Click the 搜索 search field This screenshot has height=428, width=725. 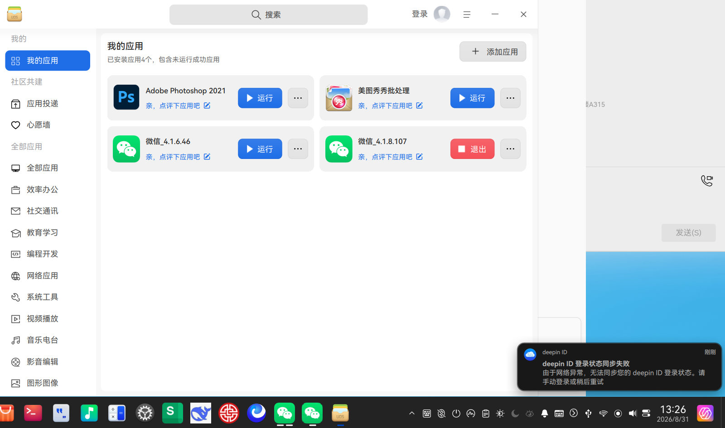(268, 14)
